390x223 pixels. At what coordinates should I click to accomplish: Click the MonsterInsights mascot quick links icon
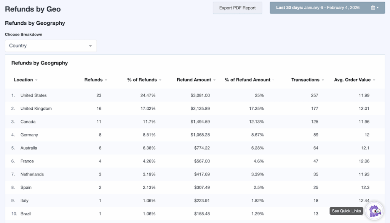coord(375,211)
